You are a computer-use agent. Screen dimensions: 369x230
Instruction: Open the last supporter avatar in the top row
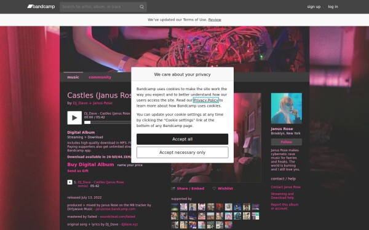pyautogui.click(x=255, y=207)
